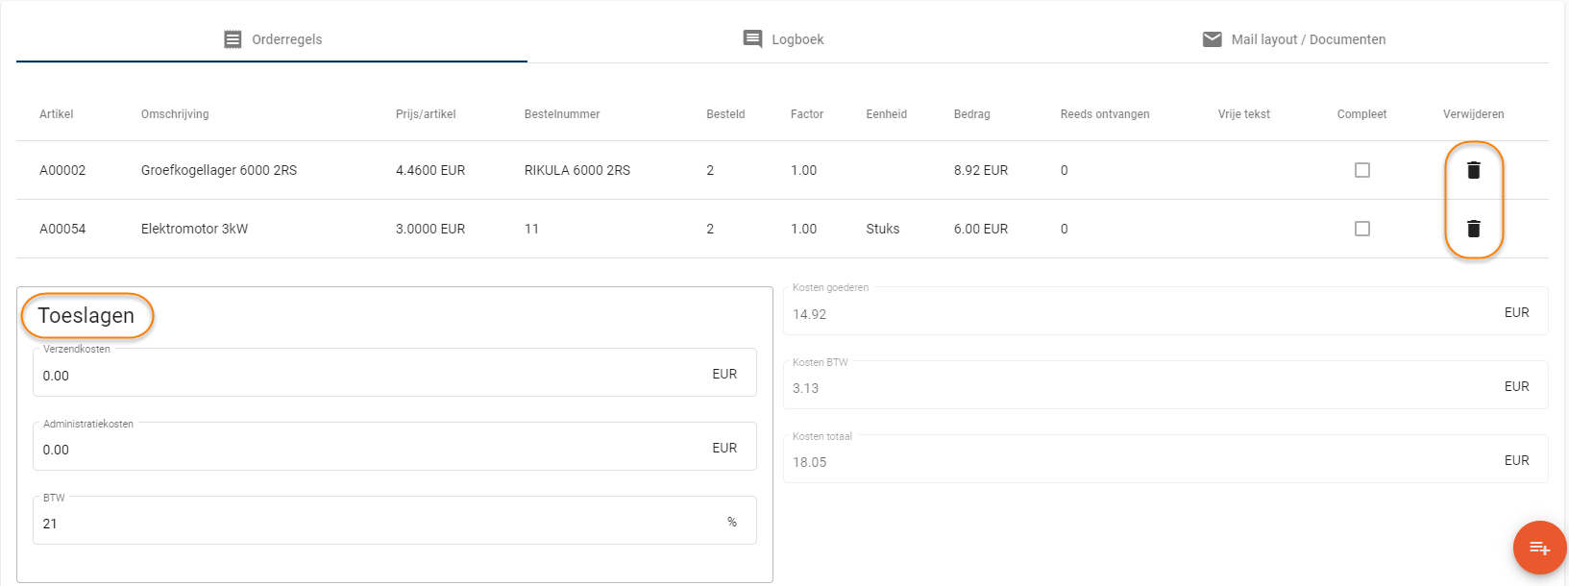Delete the Groefkogellager 6000 2RS order line
This screenshot has width=1569, height=586.
[1473, 170]
